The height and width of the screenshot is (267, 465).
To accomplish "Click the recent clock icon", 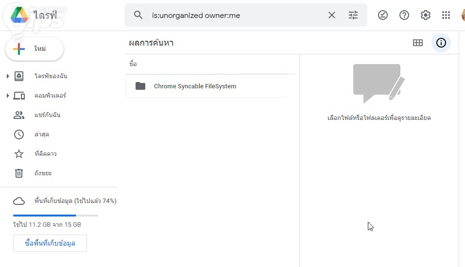I will 19,134.
